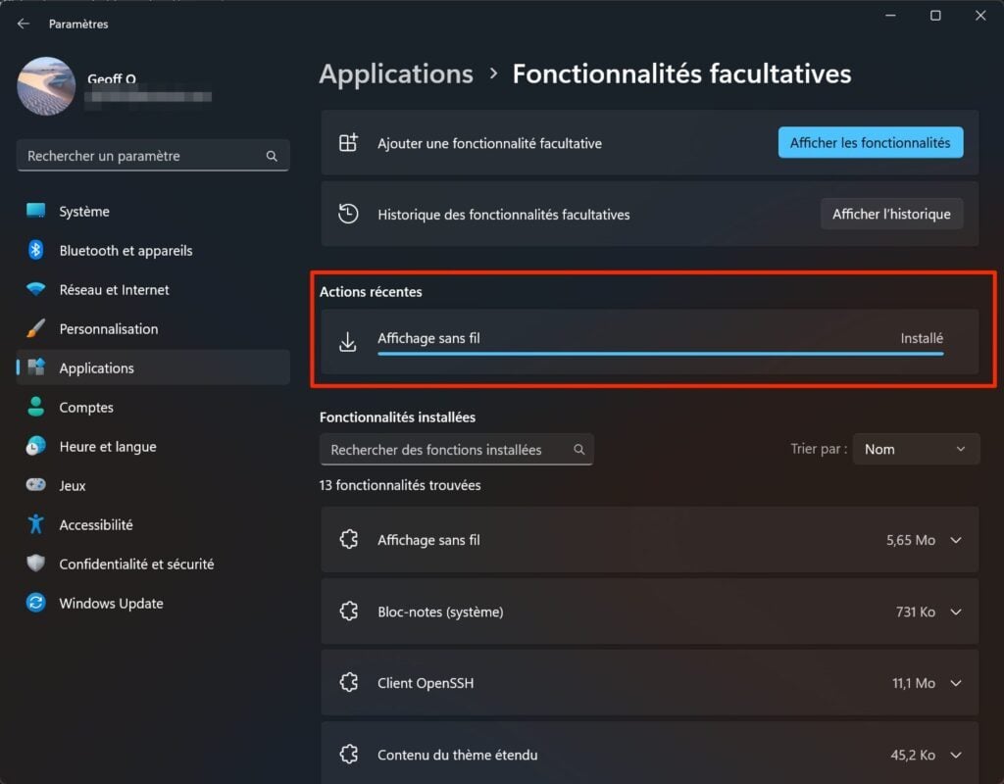Click the Rechercher un paramètre search field
This screenshot has height=784, width=1004.
point(153,156)
